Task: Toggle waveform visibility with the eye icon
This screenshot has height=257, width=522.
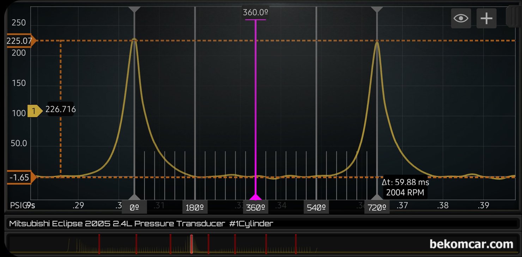Action: pos(461,18)
